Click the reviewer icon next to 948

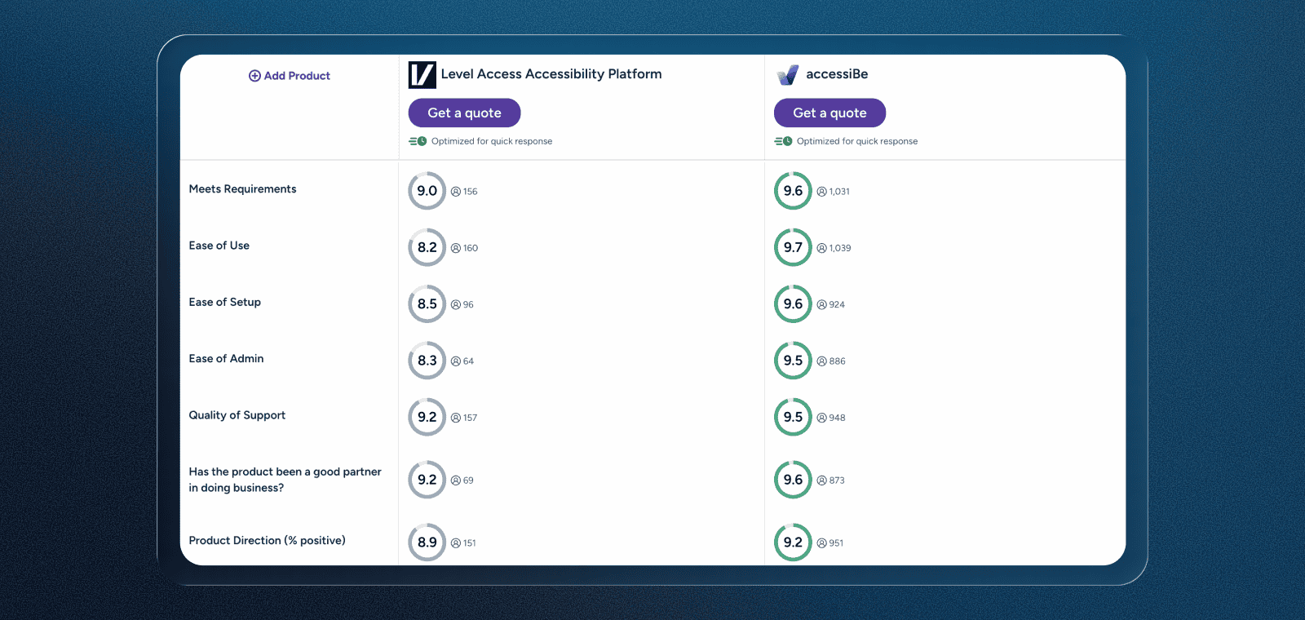[820, 417]
